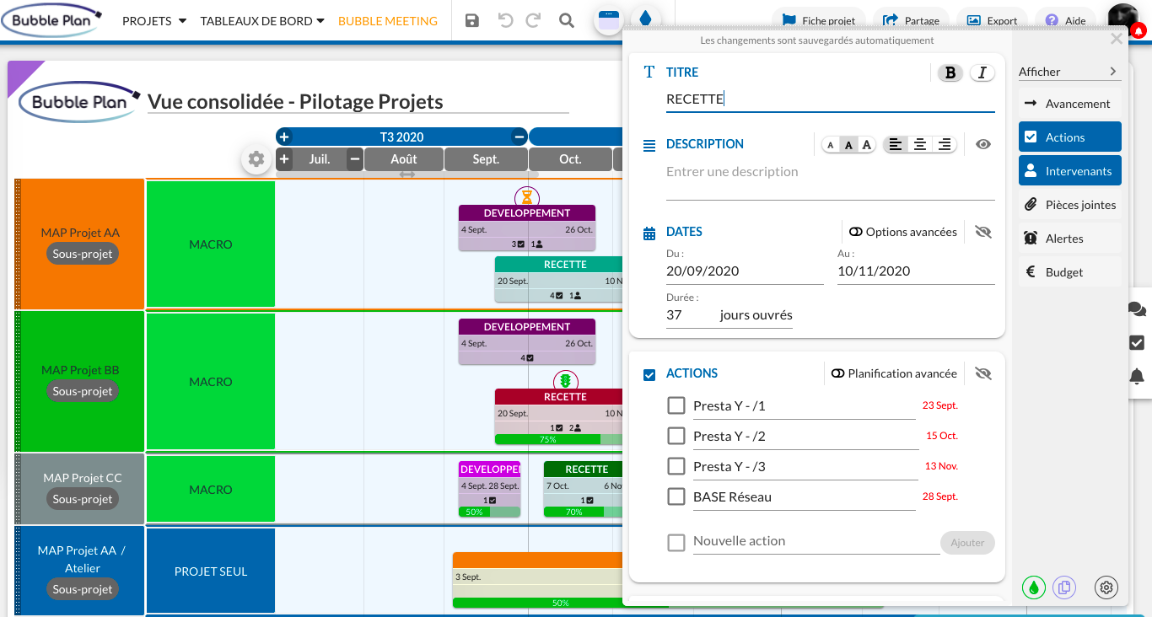Choose small description font size
The image size is (1152, 617).
[831, 145]
